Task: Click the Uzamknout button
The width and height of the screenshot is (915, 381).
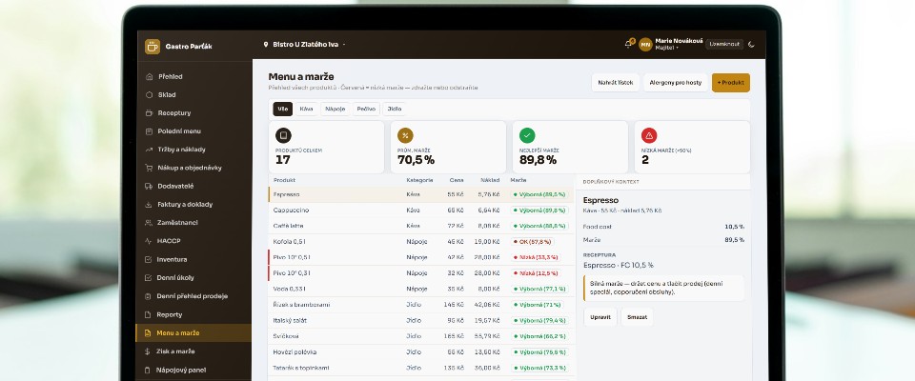Action: pos(724,45)
